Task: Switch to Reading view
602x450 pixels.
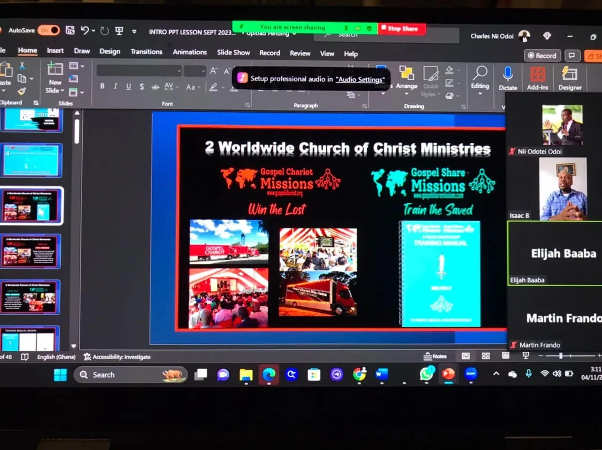Action: point(506,356)
